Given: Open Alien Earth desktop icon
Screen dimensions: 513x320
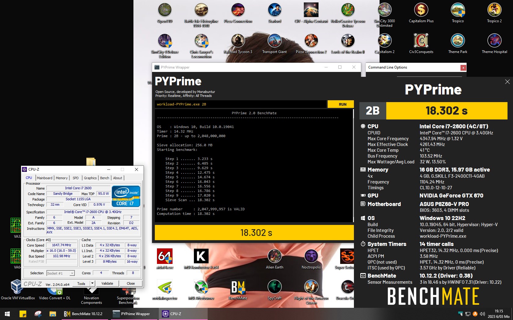Looking at the screenshot, I should [x=275, y=259].
